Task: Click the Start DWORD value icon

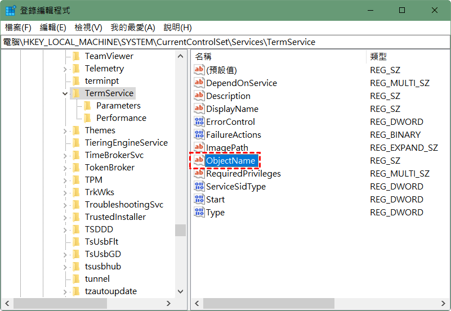Action: click(x=199, y=200)
